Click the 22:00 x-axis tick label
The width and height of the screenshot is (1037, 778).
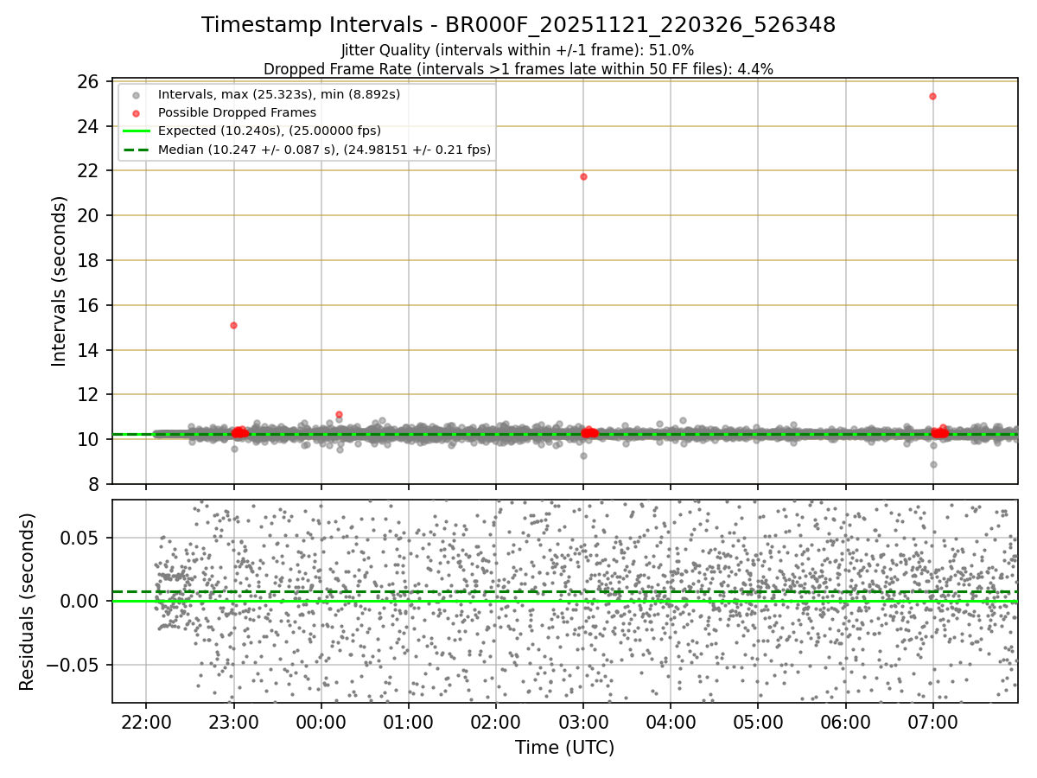click(x=146, y=722)
